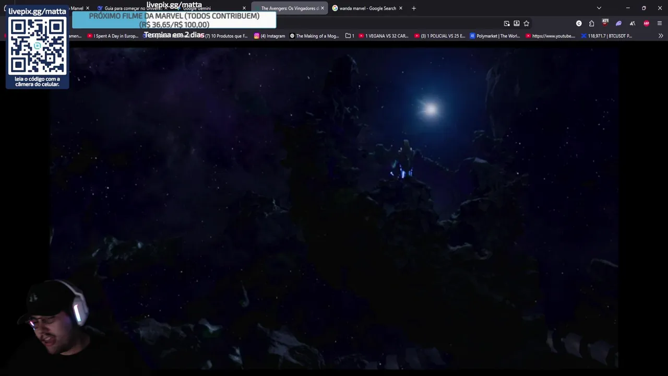The height and width of the screenshot is (376, 668).
Task: Open '(3) 1 POLICIAL VS 25 E...' bookmark
Action: coord(439,36)
